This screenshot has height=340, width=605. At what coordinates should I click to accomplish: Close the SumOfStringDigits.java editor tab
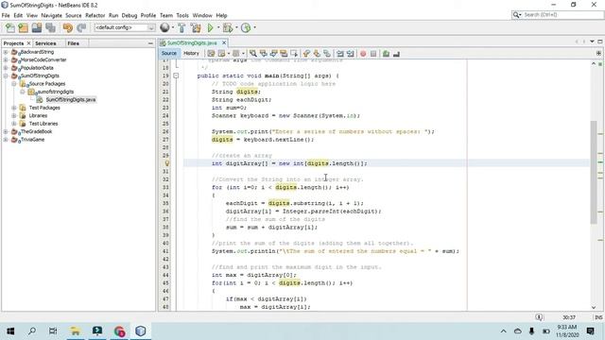point(224,42)
